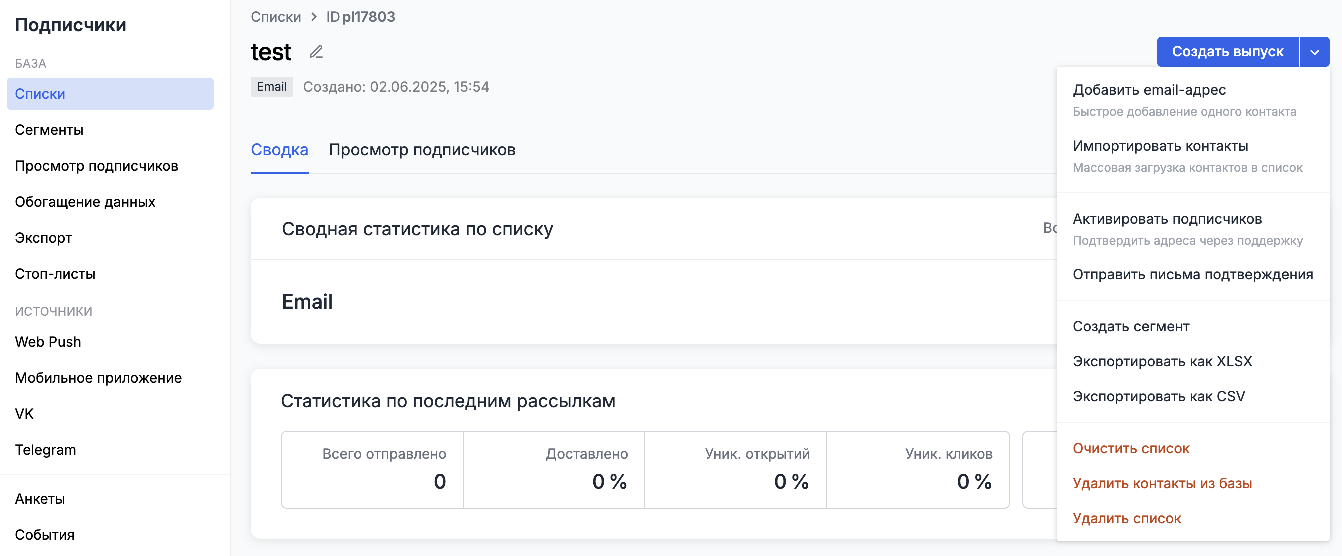Go to Стоп-листы sidebar section
The height and width of the screenshot is (556, 1342).
[x=55, y=274]
